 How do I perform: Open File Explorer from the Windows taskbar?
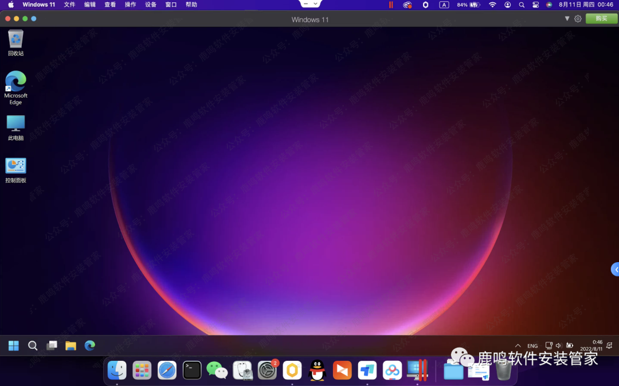pyautogui.click(x=70, y=345)
